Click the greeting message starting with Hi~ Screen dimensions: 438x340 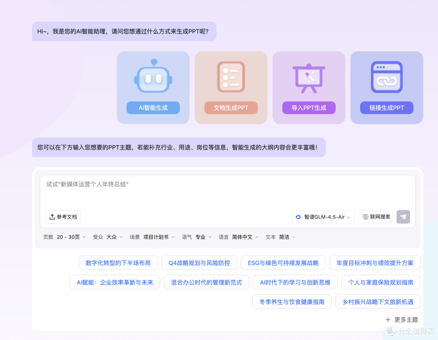pos(125,31)
